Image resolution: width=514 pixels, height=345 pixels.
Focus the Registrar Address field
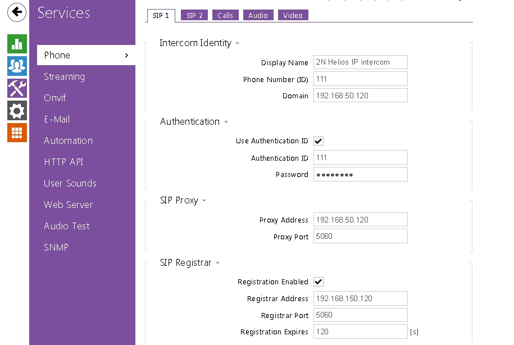[360, 298]
